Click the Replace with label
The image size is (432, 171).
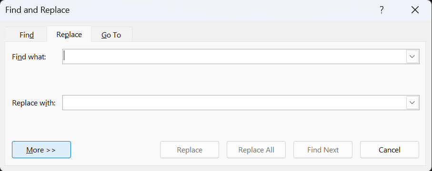click(x=34, y=103)
